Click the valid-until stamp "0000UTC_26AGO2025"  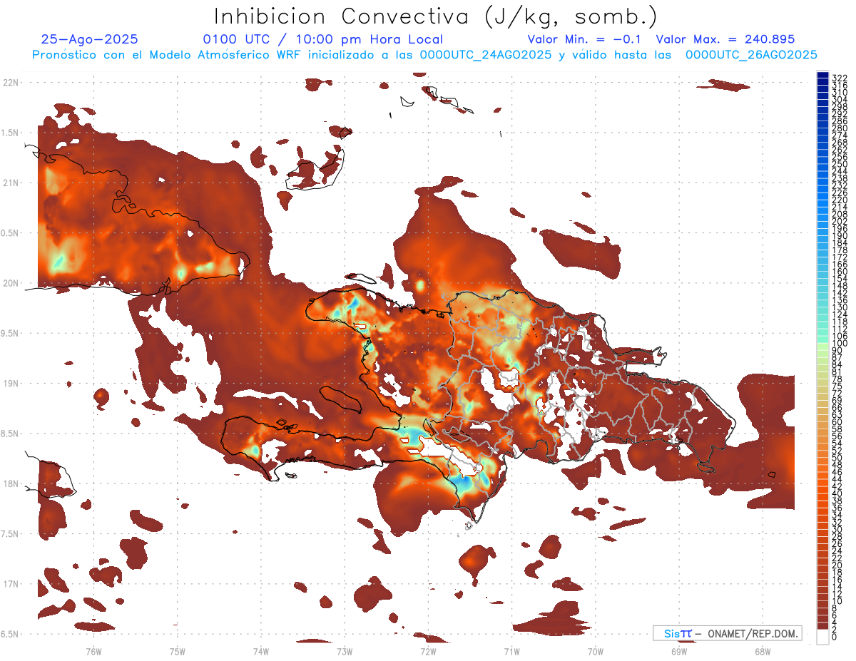point(751,55)
